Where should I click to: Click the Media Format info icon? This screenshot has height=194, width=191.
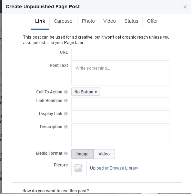[x=66, y=153]
